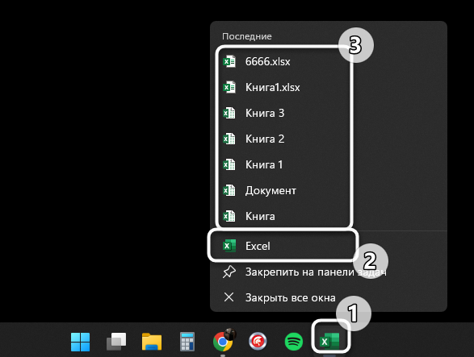Launch File Explorer from taskbar
Screen dimensions: 474x357
[x=152, y=342]
